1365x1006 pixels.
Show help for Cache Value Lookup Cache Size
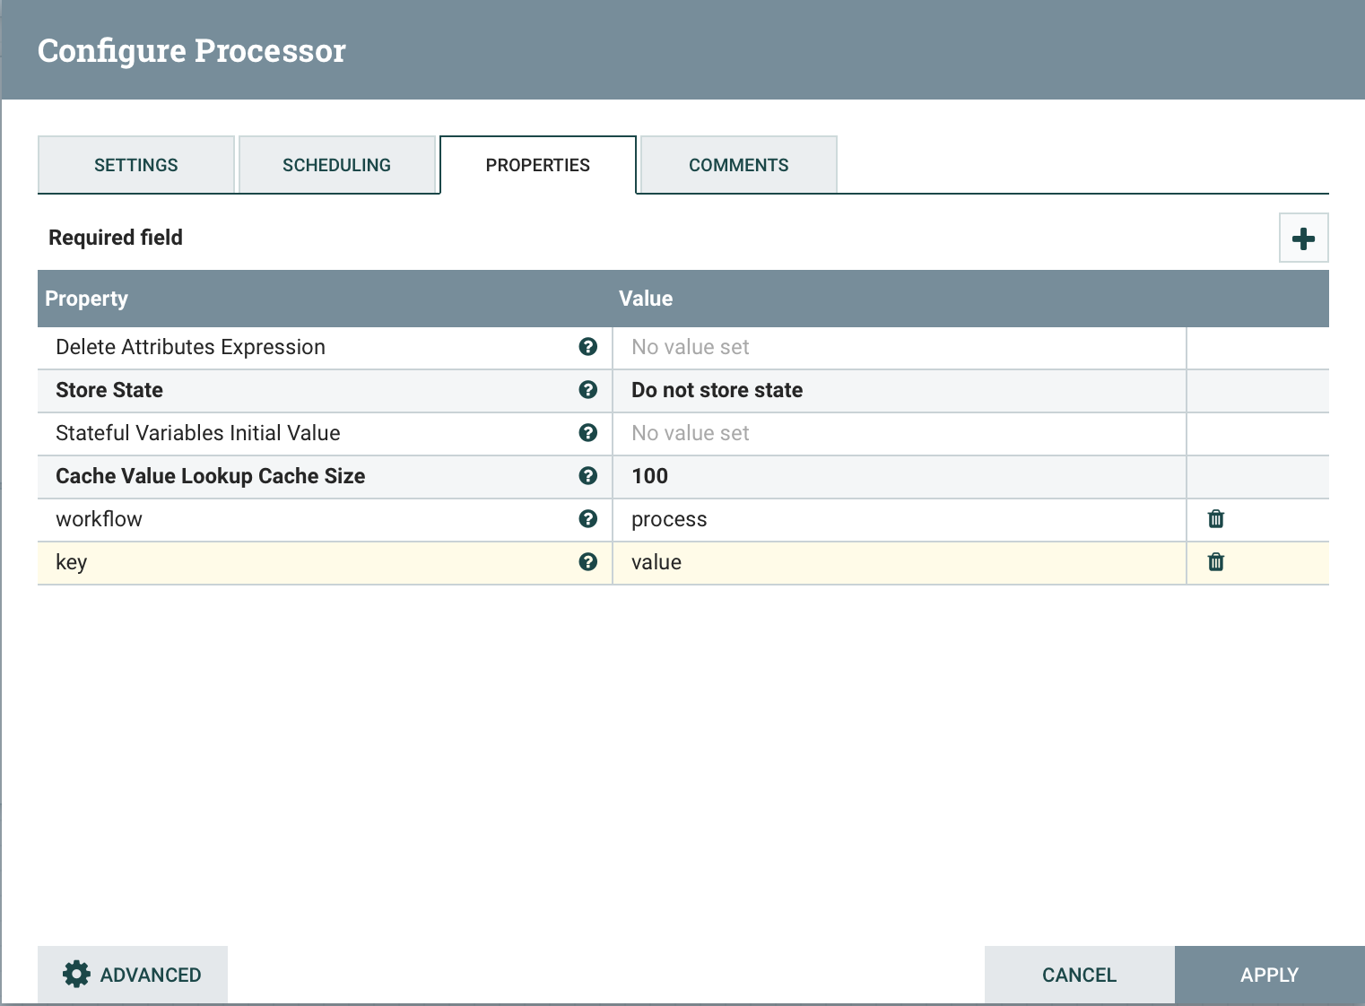click(x=588, y=476)
